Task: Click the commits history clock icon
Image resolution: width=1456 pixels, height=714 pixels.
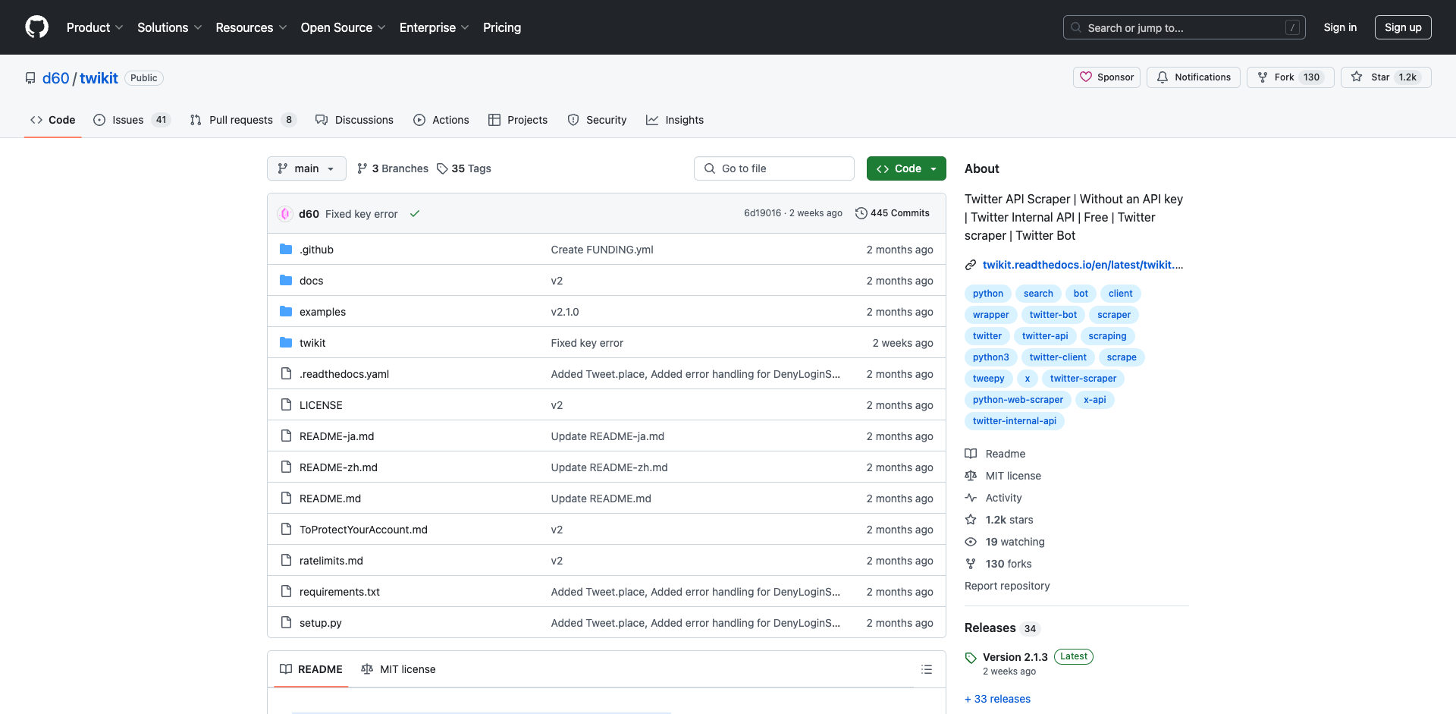Action: tap(861, 213)
